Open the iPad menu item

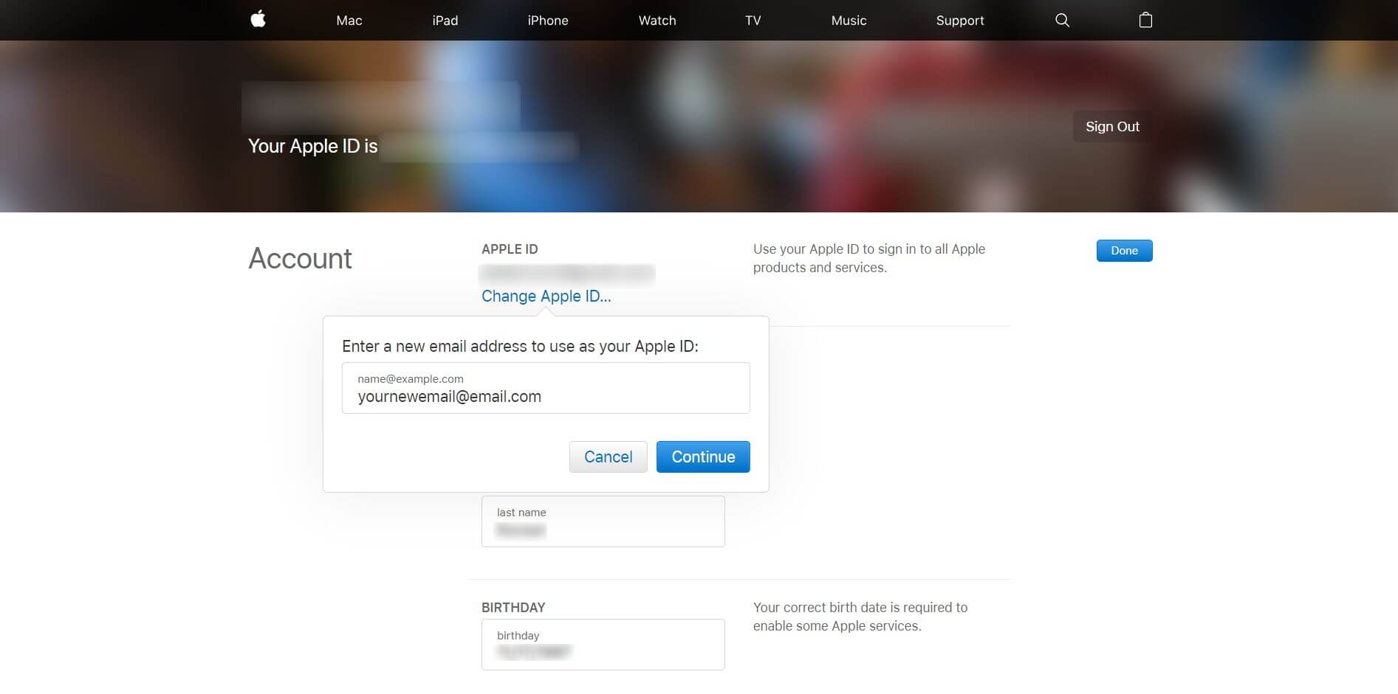tap(445, 21)
